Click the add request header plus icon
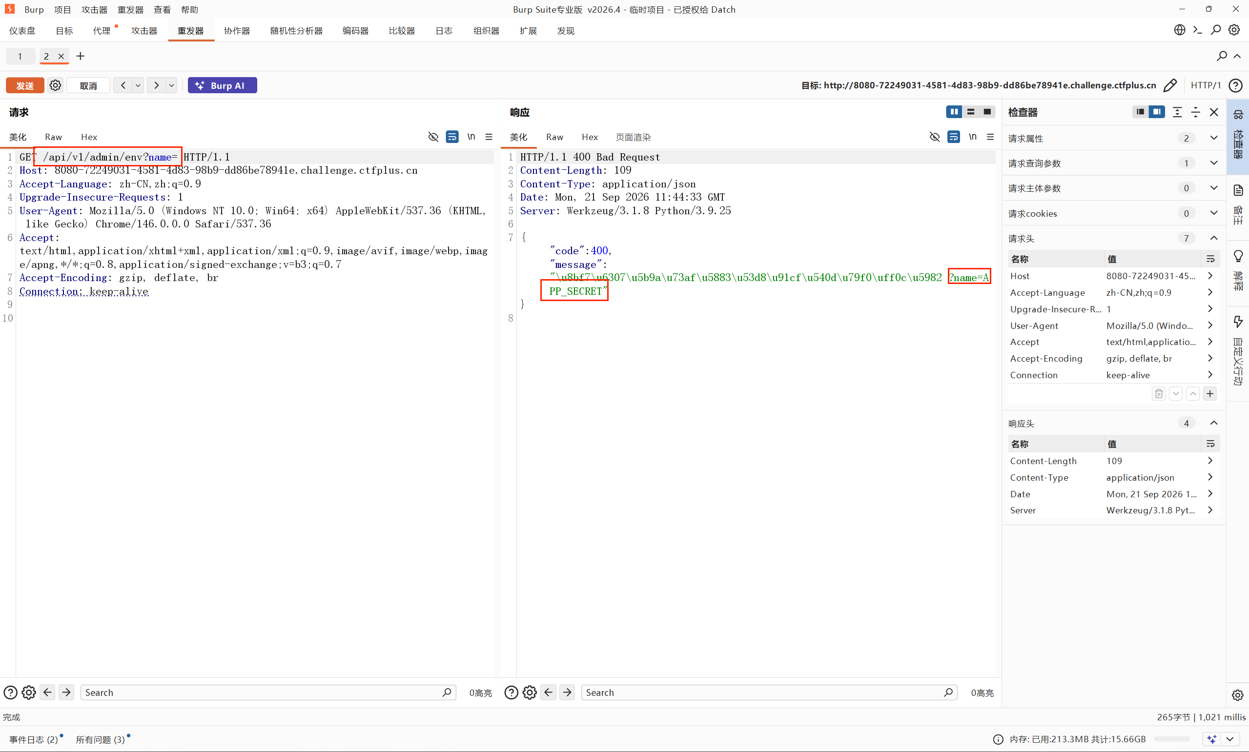This screenshot has height=752, width=1249. pos(1210,394)
